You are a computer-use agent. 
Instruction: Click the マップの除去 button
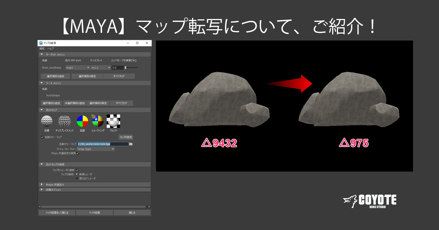click(125, 137)
